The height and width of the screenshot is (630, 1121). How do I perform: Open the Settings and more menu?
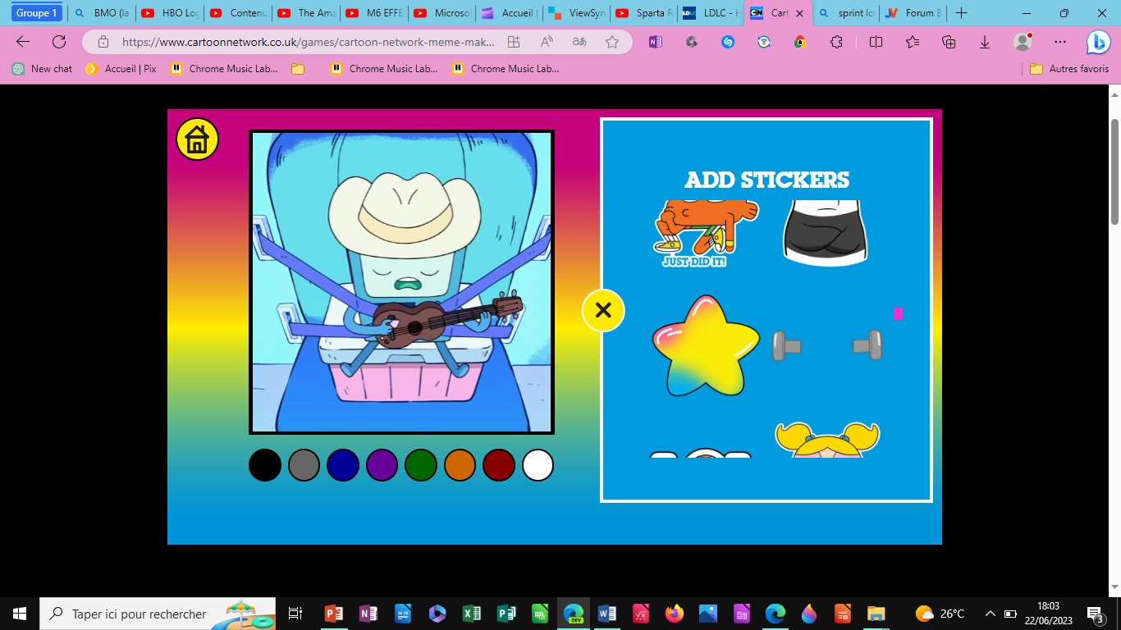coord(1060,42)
